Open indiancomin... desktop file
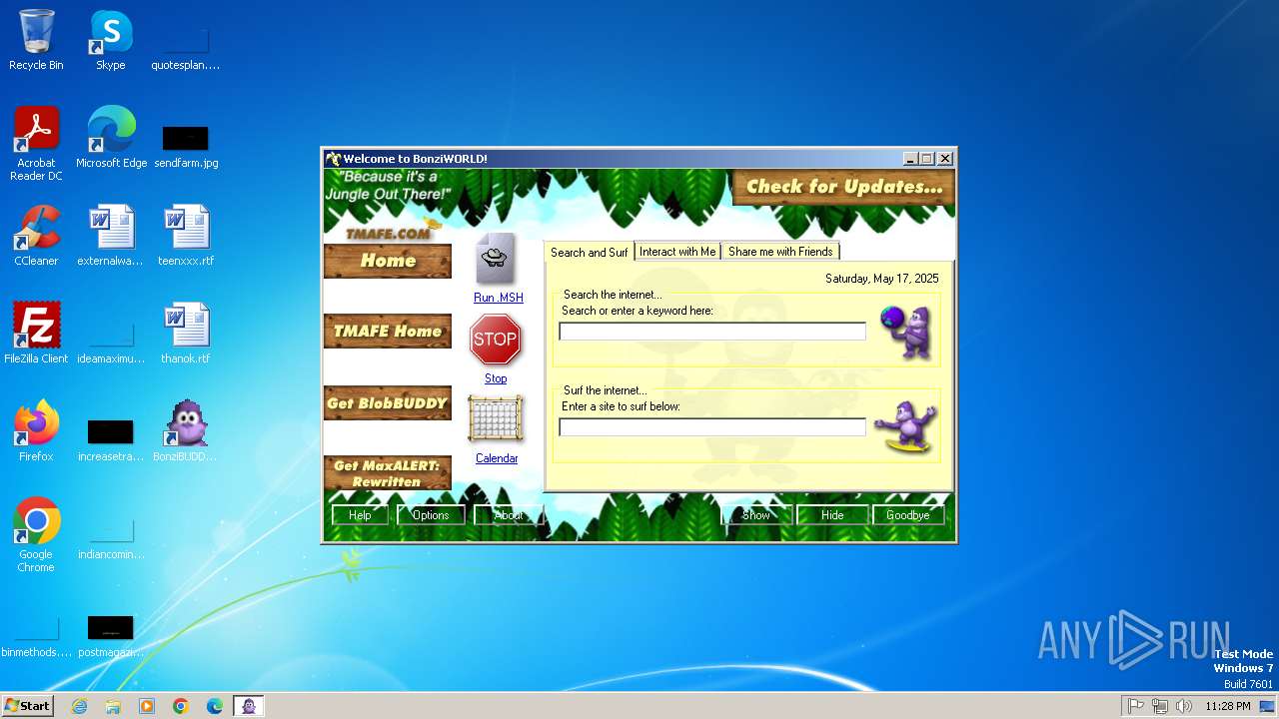 coord(111,537)
